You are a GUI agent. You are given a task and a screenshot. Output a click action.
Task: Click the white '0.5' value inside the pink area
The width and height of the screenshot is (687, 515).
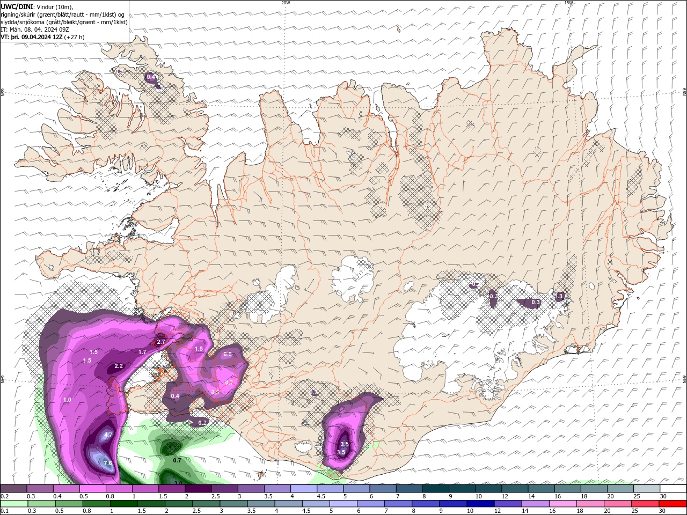coord(228,354)
